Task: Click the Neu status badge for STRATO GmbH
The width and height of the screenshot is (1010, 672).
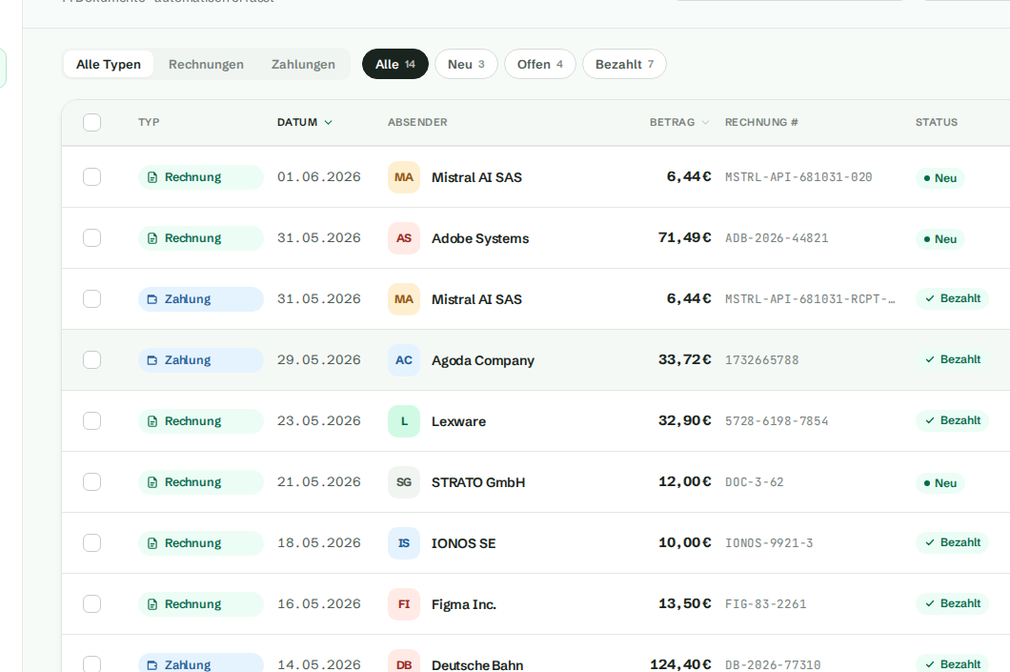Action: point(939,483)
